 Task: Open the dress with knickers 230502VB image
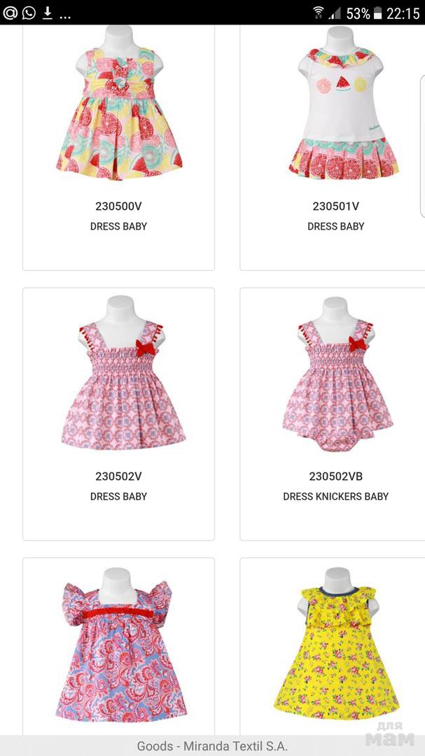[x=337, y=374]
